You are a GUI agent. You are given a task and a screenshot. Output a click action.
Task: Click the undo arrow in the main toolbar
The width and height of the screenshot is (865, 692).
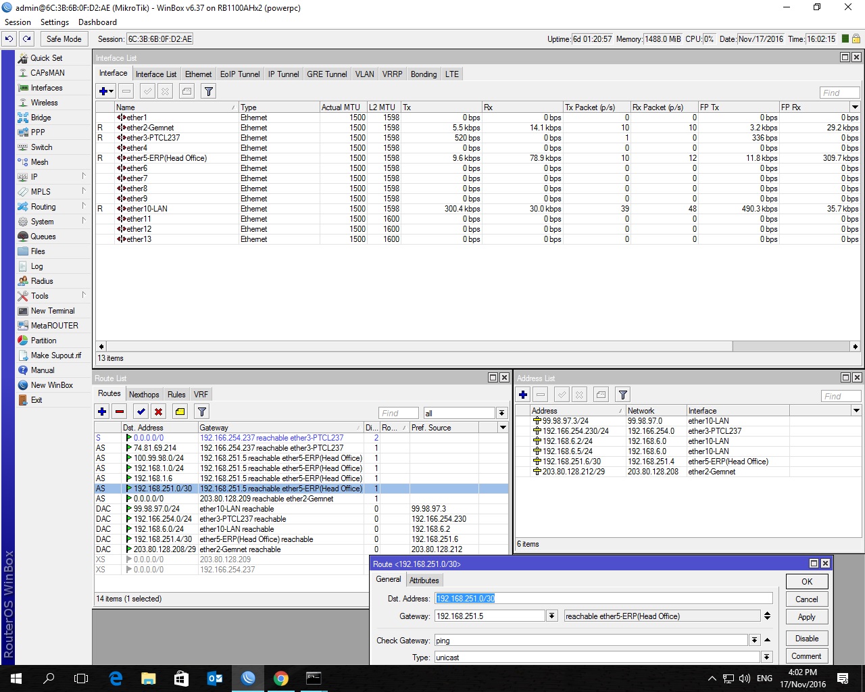[x=8, y=39]
